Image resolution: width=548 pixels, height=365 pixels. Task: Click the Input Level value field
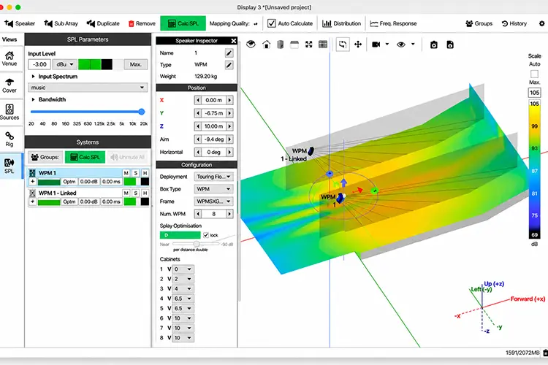pos(39,64)
